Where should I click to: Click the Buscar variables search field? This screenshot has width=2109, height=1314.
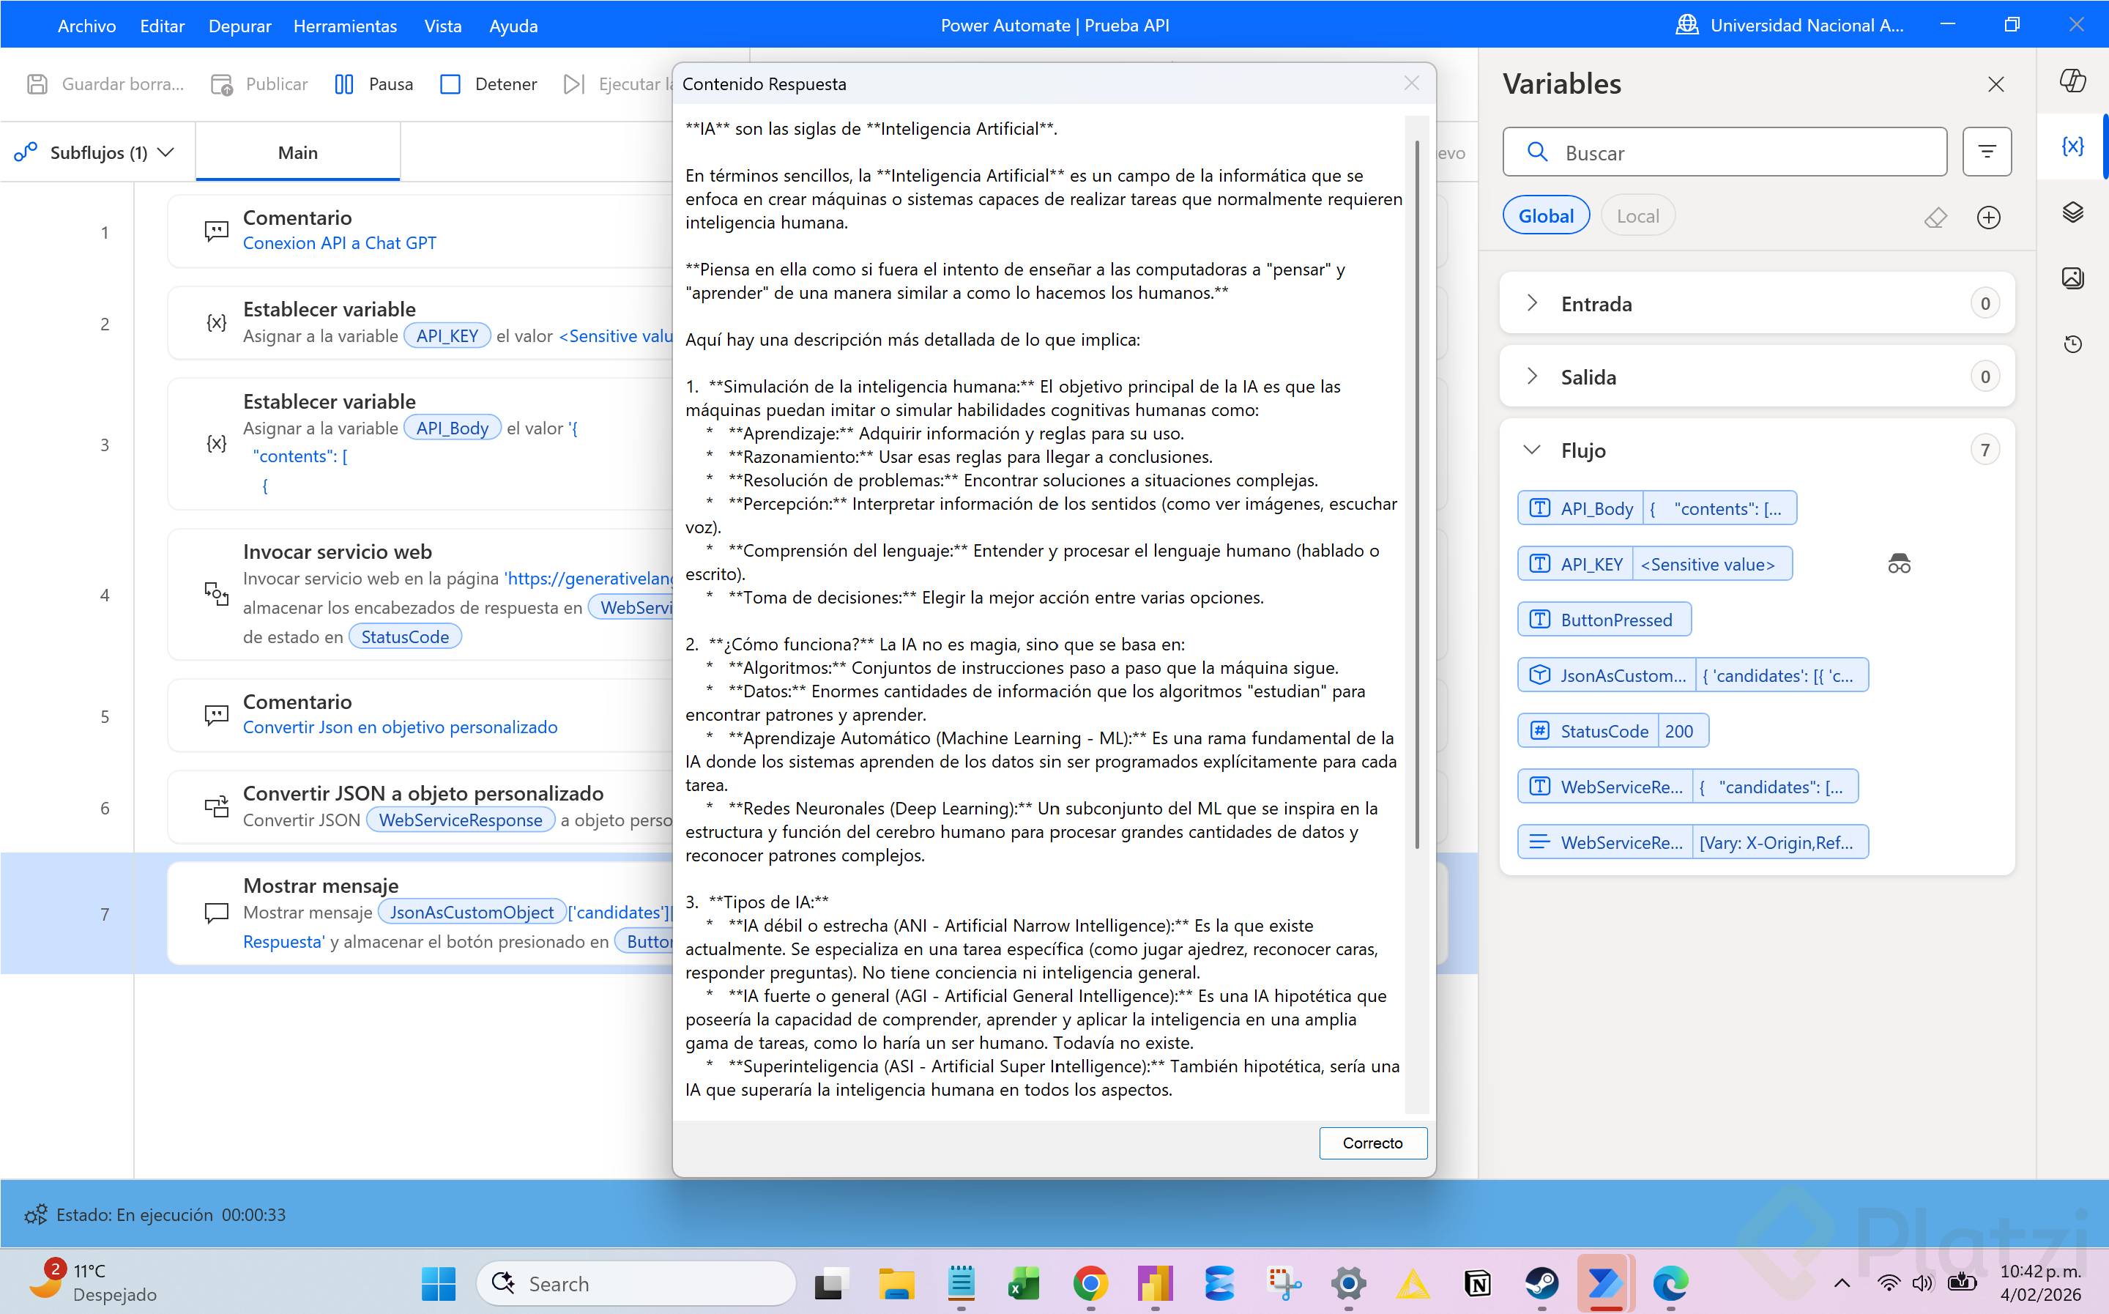(1737, 153)
